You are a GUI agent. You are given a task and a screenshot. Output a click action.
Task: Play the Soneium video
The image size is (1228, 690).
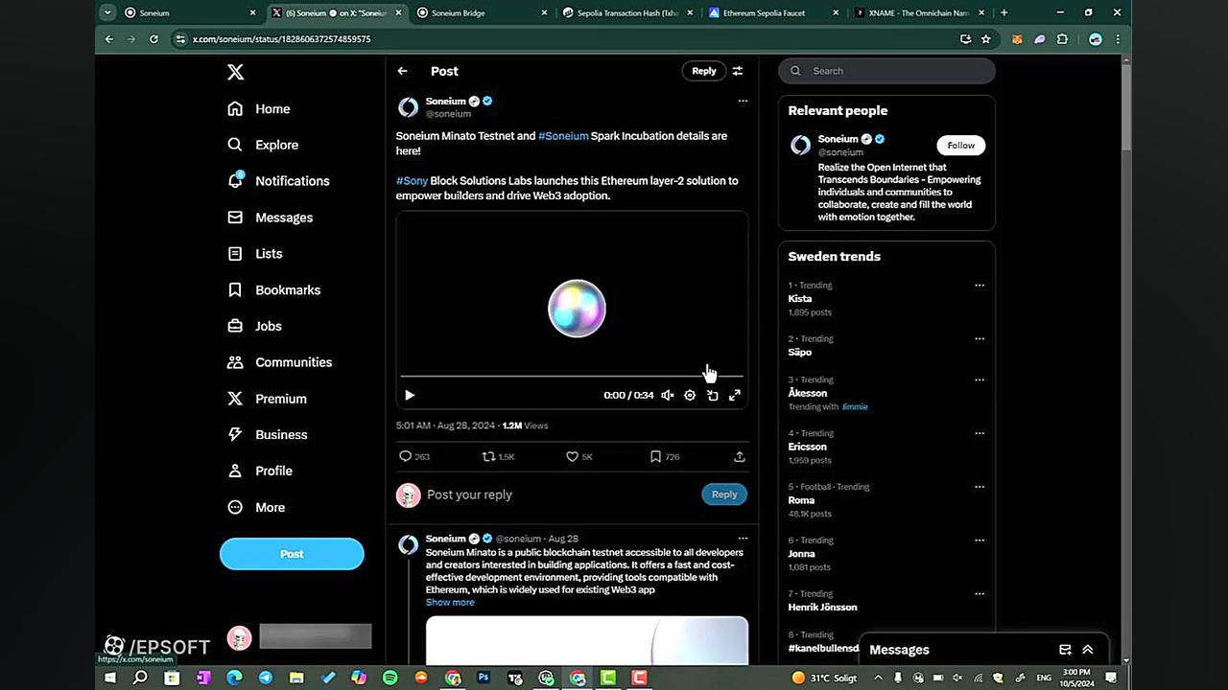pos(410,395)
